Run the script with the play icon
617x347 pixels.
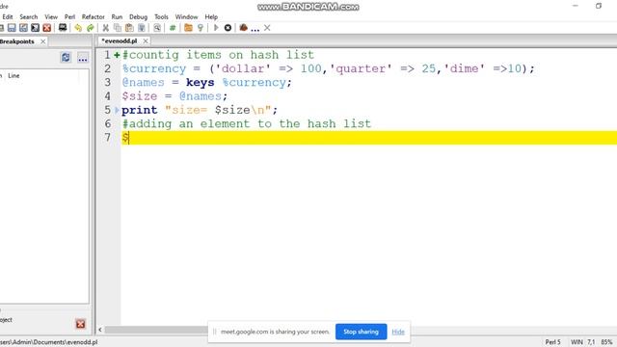click(216, 28)
